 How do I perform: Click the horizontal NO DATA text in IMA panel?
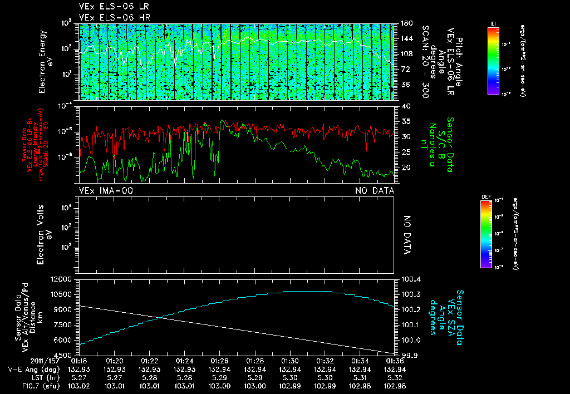375,191
